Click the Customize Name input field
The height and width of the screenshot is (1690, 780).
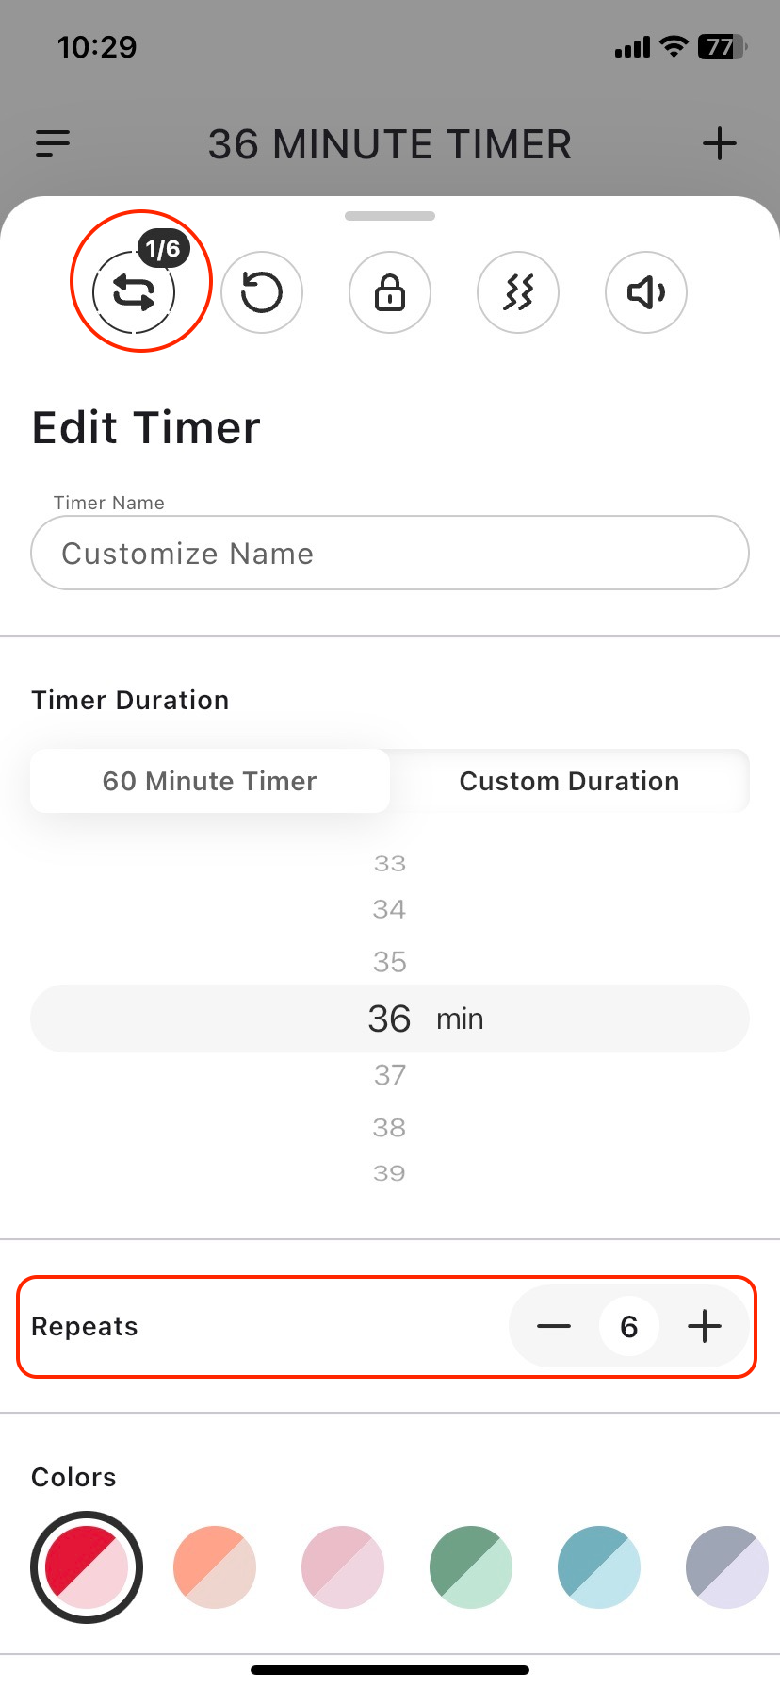(390, 554)
